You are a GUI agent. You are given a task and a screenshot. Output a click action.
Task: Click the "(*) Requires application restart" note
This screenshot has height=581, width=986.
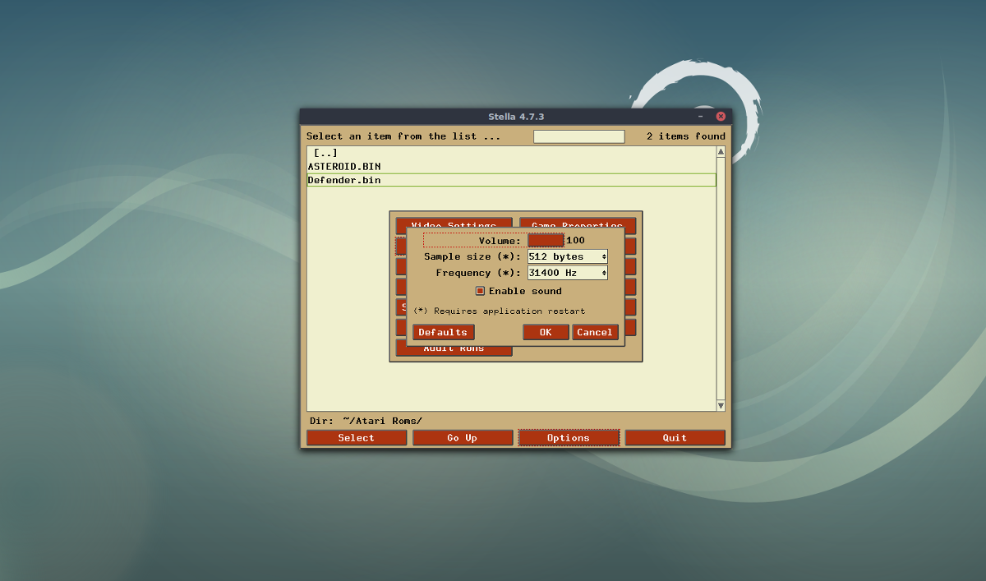click(500, 311)
